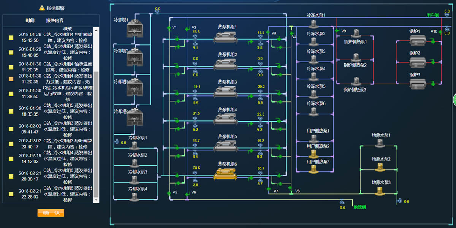
Task: Open the 锅炉侧热泵2 pump icon
Action: (x=355, y=57)
